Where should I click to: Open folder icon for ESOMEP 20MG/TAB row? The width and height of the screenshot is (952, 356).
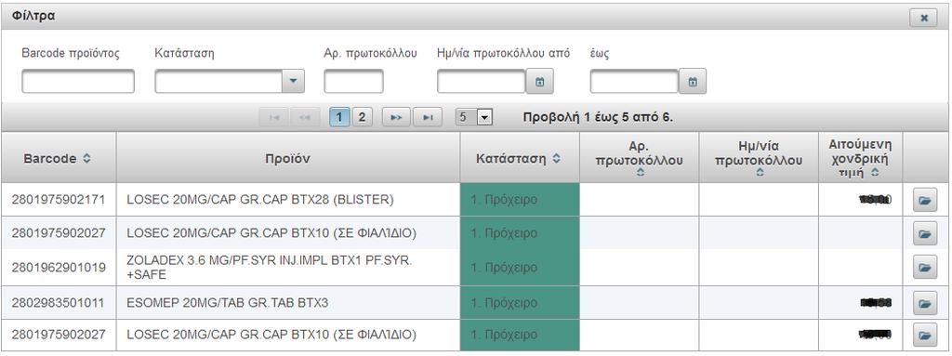pyautogui.click(x=925, y=302)
